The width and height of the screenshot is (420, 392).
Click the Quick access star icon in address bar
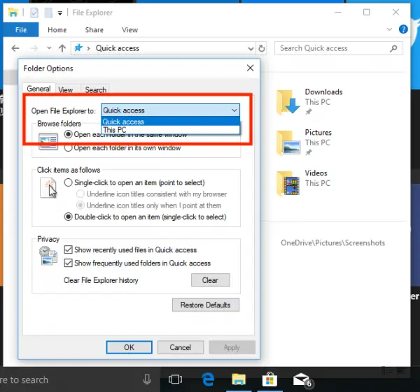pos(78,48)
